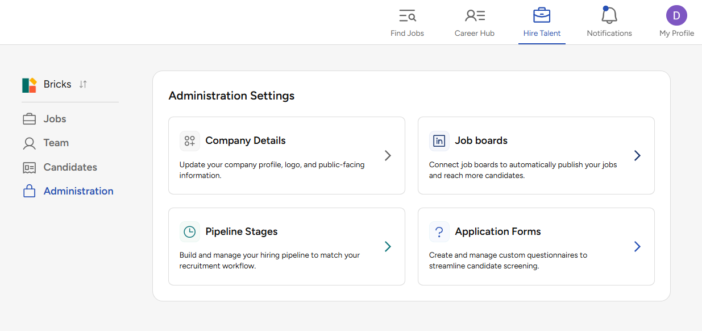Click the 'Connect job boards to automatically publish' text
The width and height of the screenshot is (702, 331).
523,170
